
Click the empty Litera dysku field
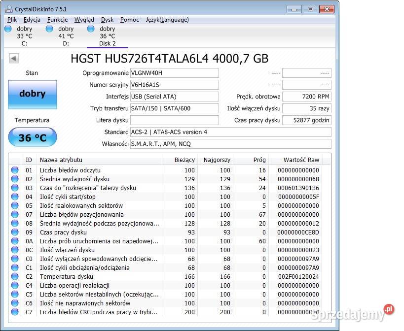click(x=175, y=120)
